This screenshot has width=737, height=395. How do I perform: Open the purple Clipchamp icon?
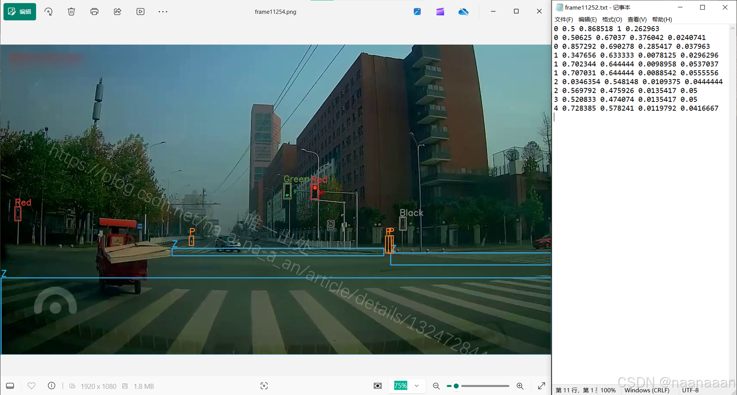click(x=440, y=12)
